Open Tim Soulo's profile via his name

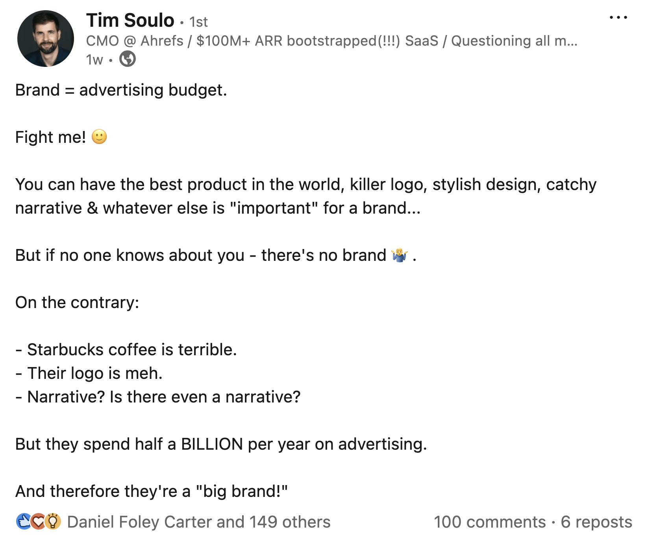point(130,20)
